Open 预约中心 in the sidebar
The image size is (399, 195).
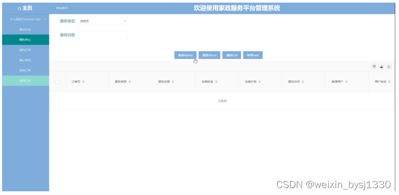(25, 40)
